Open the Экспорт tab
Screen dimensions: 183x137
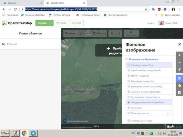pos(76,23)
